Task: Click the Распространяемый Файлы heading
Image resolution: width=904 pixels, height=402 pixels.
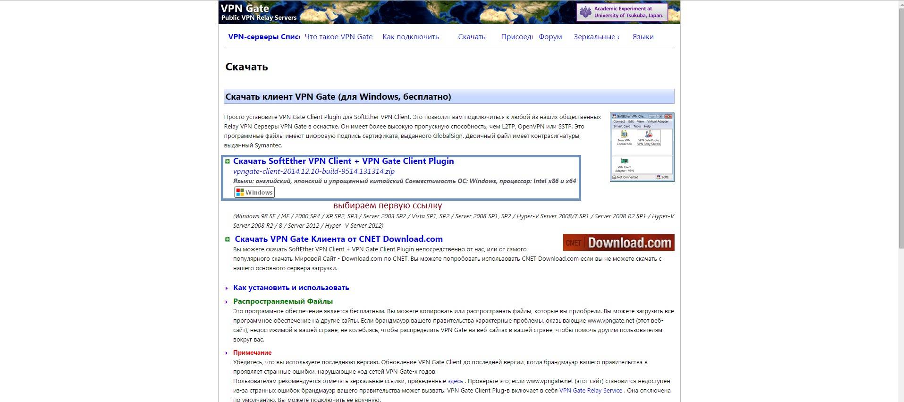Action: (x=283, y=301)
